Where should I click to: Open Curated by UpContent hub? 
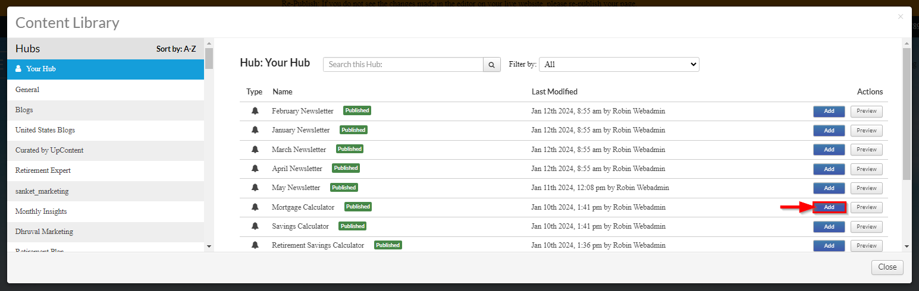pyautogui.click(x=105, y=150)
